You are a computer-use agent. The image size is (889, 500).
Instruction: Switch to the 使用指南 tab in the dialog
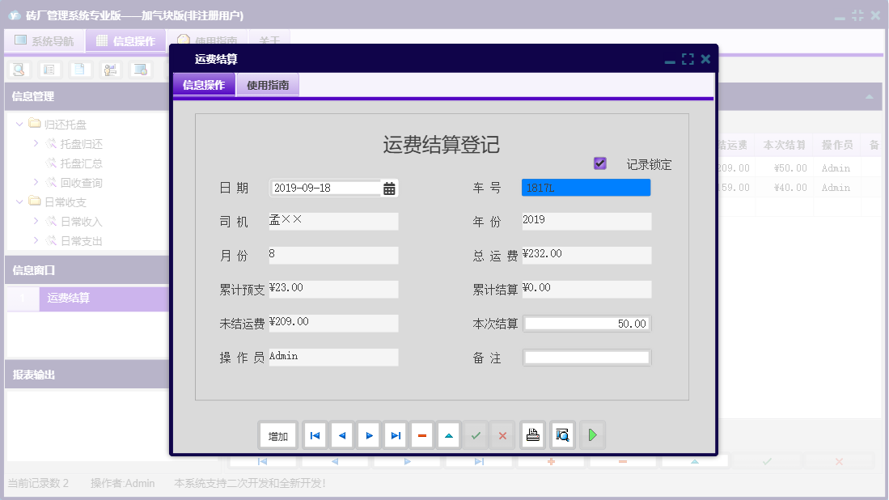268,83
